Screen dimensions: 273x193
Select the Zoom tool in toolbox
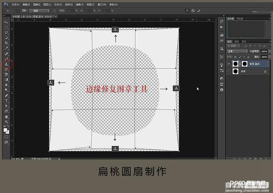click(x=6, y=122)
